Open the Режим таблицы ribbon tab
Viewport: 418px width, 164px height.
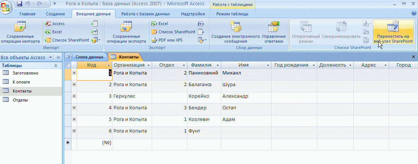point(232,14)
